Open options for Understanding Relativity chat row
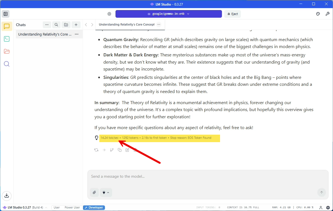Viewport: 333px width, 211px height. point(77,34)
